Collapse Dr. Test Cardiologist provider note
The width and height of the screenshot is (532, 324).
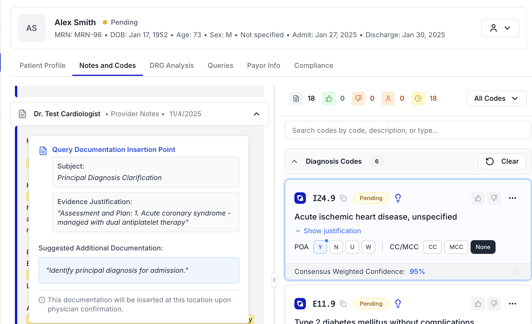[x=257, y=114]
